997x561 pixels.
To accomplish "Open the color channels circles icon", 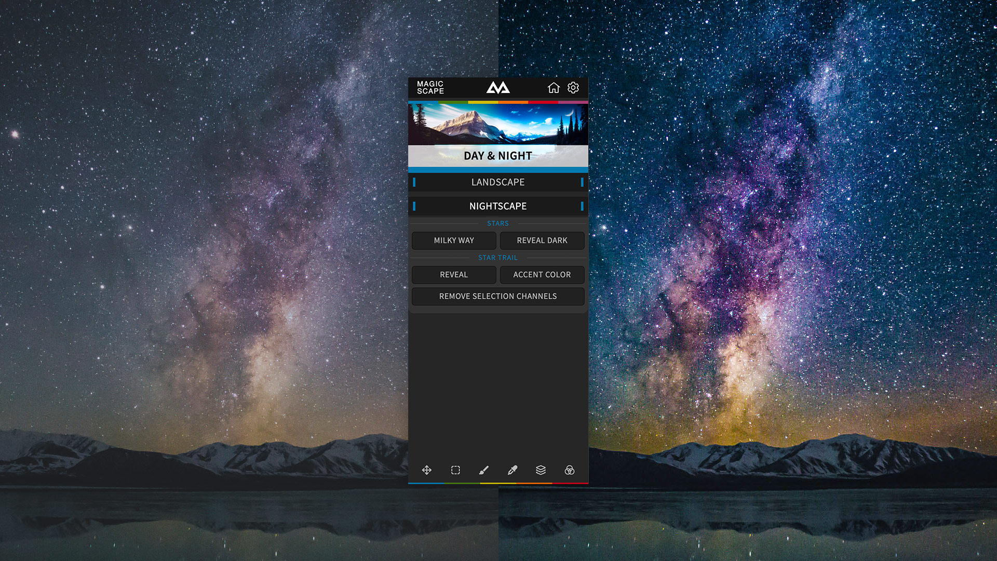I will coord(570,470).
